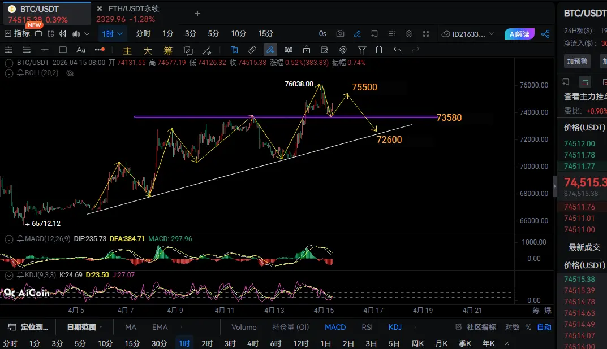607x349 pixels.
Task: Undo the last drawing action
Action: pyautogui.click(x=397, y=50)
